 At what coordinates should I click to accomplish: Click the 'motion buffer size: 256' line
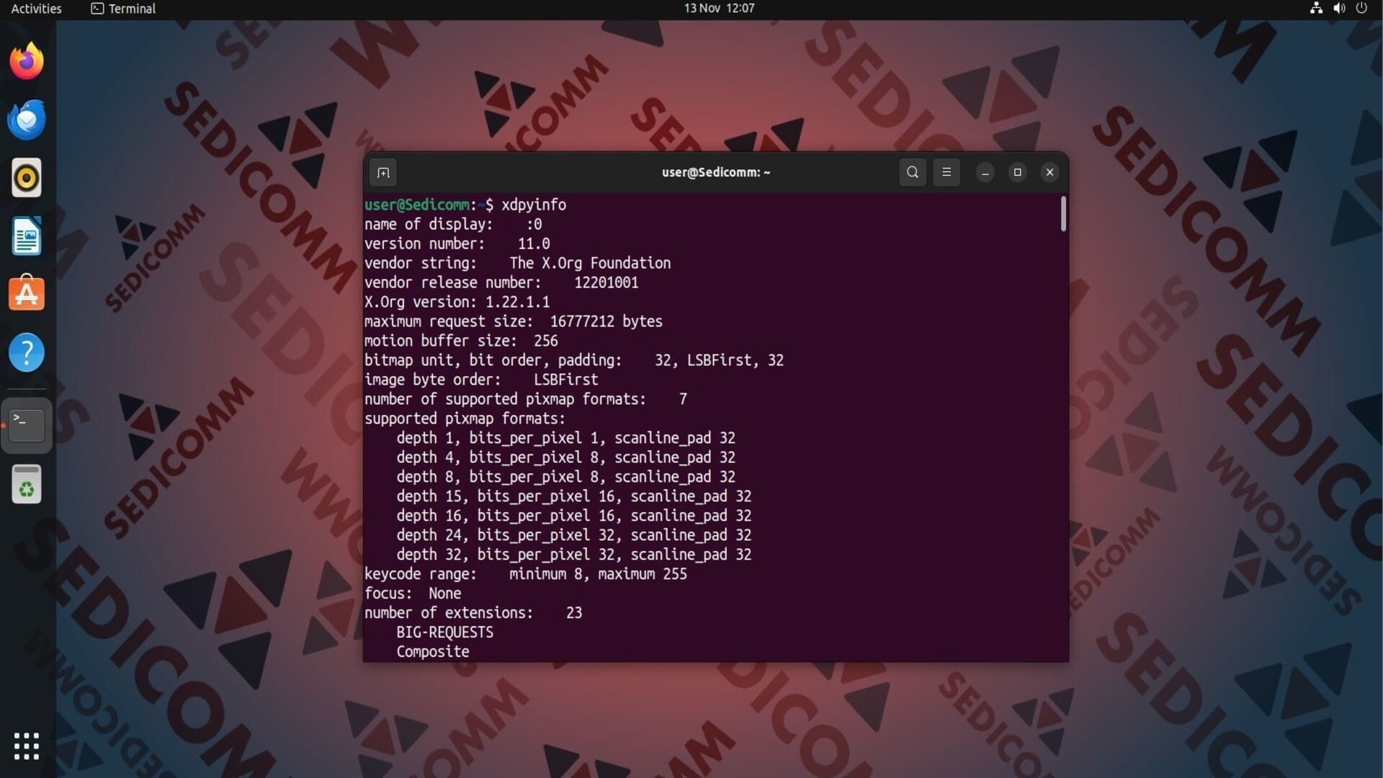[x=461, y=341]
